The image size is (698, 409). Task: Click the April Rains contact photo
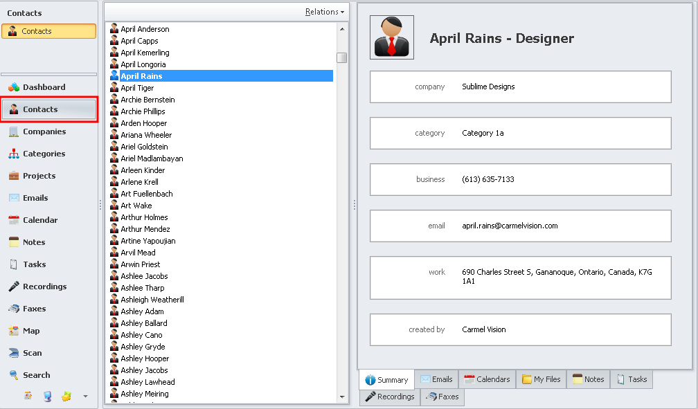pyautogui.click(x=392, y=37)
